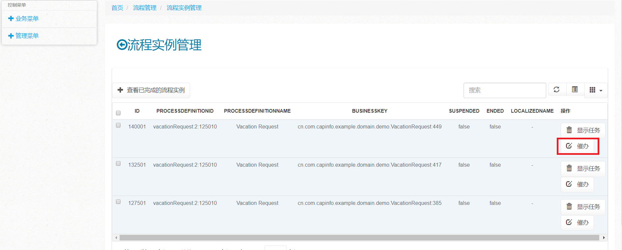Click 查看已完成的流程实例 button
The image size is (622, 250).
pos(151,90)
